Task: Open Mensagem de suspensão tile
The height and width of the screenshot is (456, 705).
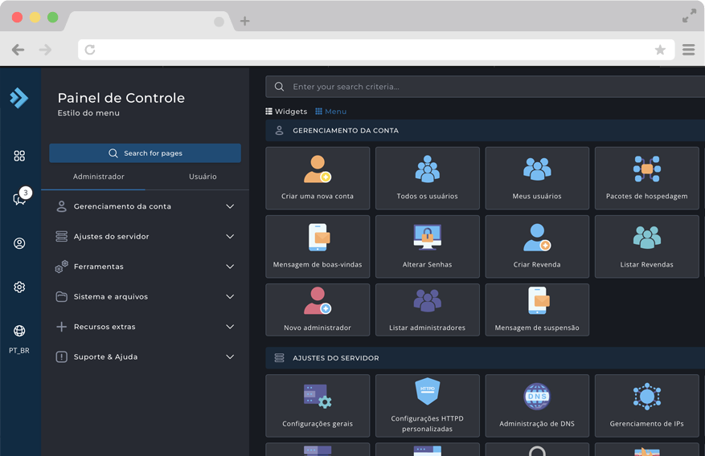Action: coord(537,310)
